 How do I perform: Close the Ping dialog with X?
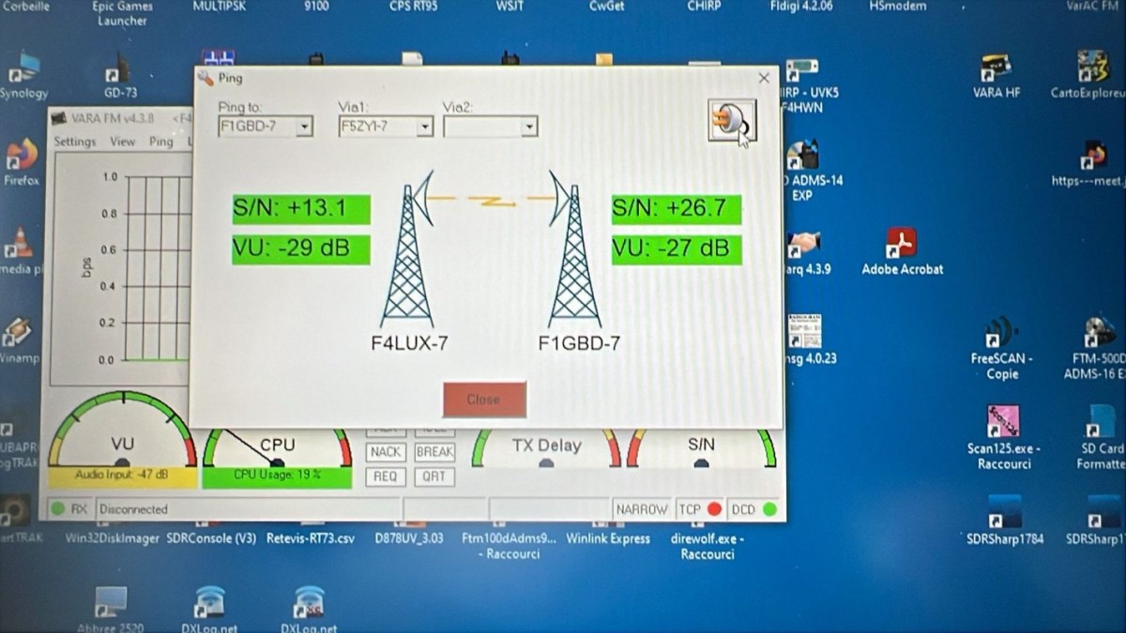(764, 79)
